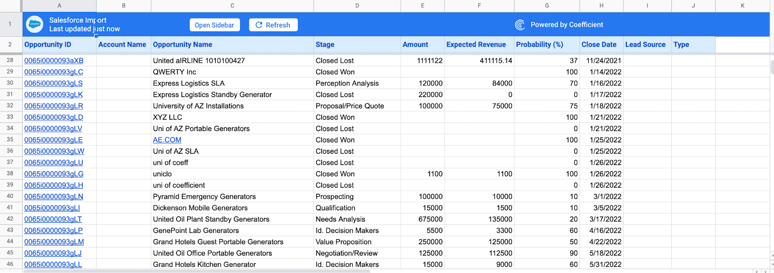Select the 'Value Proposition' stage cell
This screenshot has width=774, height=273.
[x=357, y=242]
